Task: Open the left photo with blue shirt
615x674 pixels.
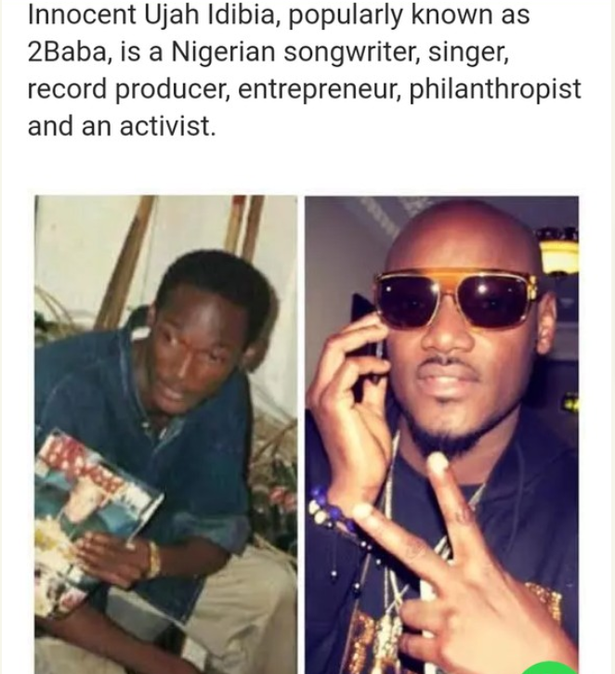Action: click(165, 434)
